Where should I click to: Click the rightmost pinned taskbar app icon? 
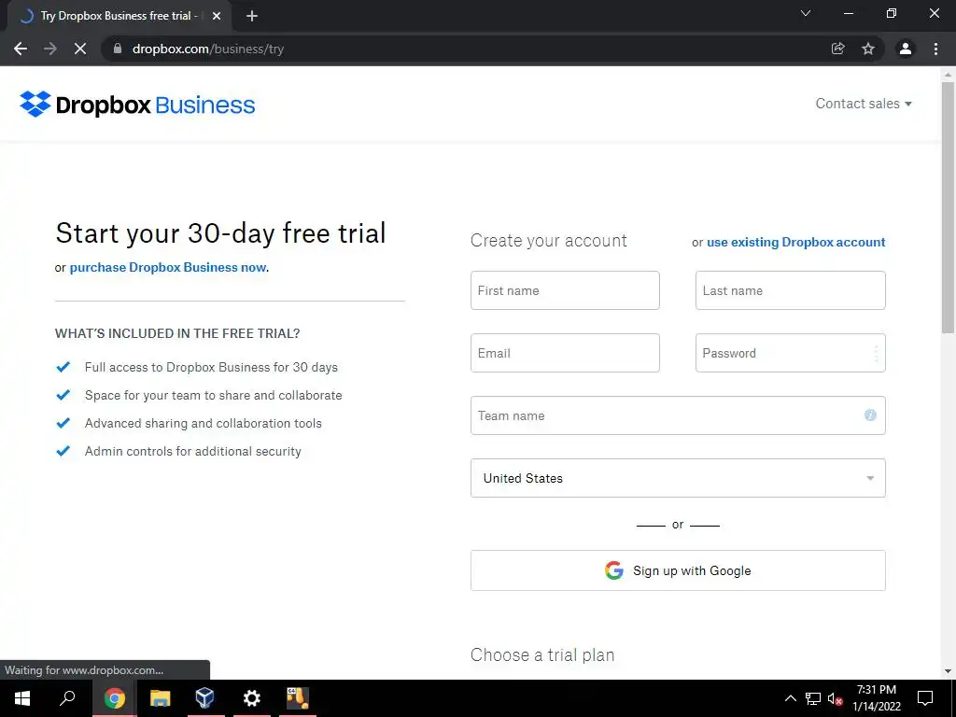click(297, 698)
